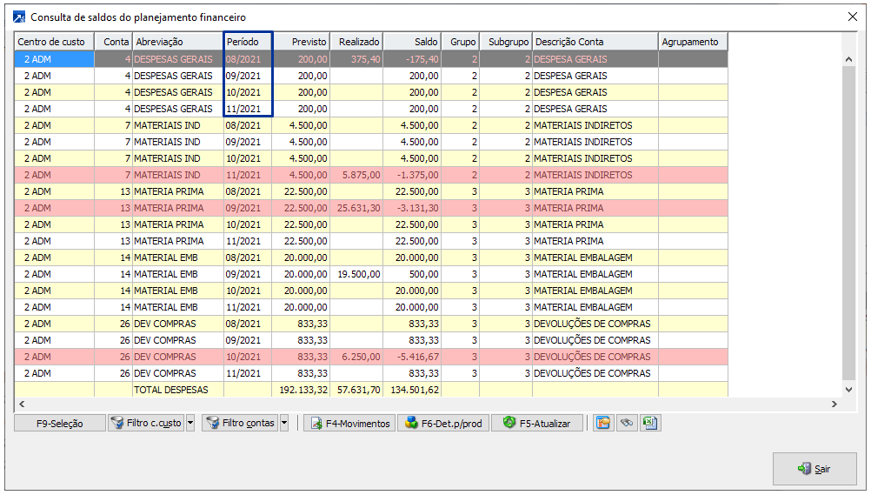Select the MATERIA PRIMA 09/2021 row
871x495 pixels.
coord(169,208)
